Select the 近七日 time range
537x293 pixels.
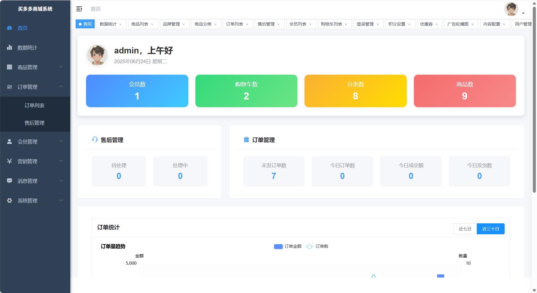(465, 229)
